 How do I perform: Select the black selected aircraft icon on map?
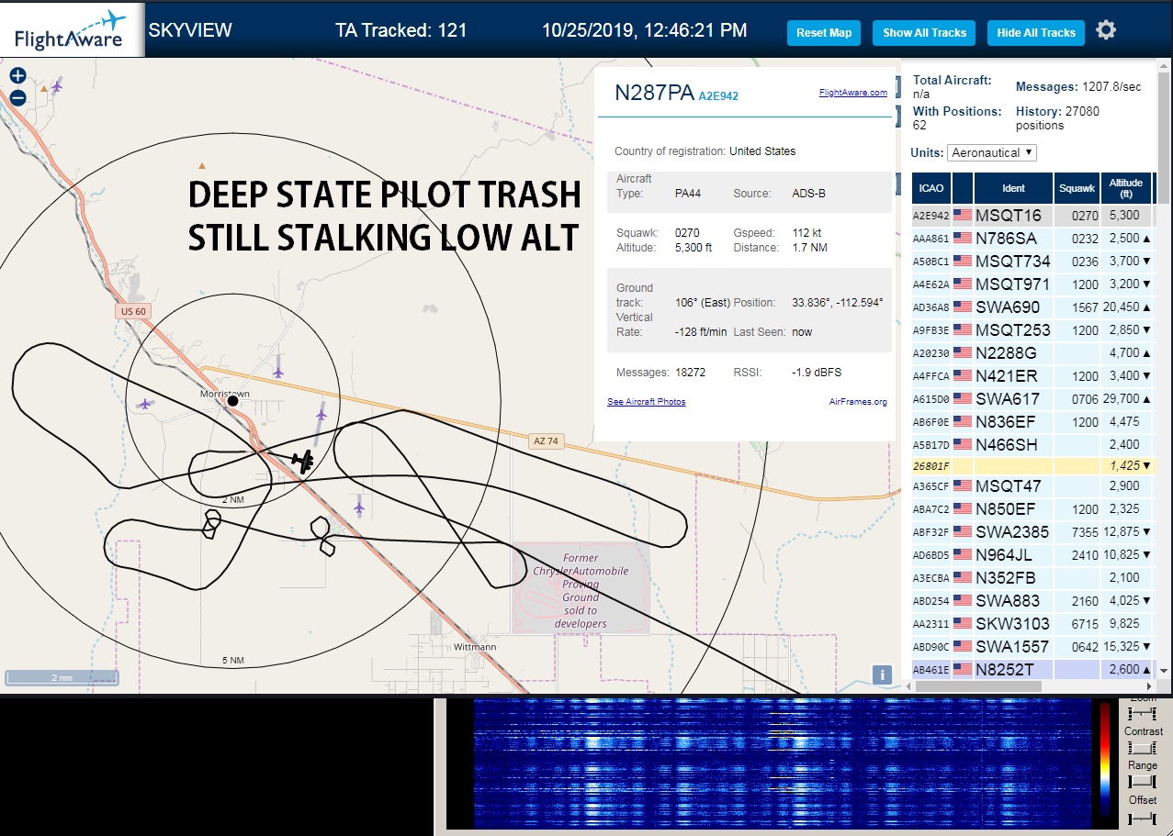[303, 460]
